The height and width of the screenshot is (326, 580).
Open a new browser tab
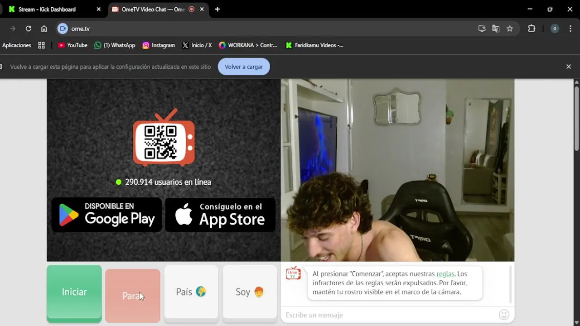[217, 9]
